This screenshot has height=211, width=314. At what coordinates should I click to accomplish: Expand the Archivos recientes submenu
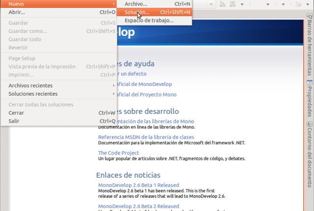(58, 85)
